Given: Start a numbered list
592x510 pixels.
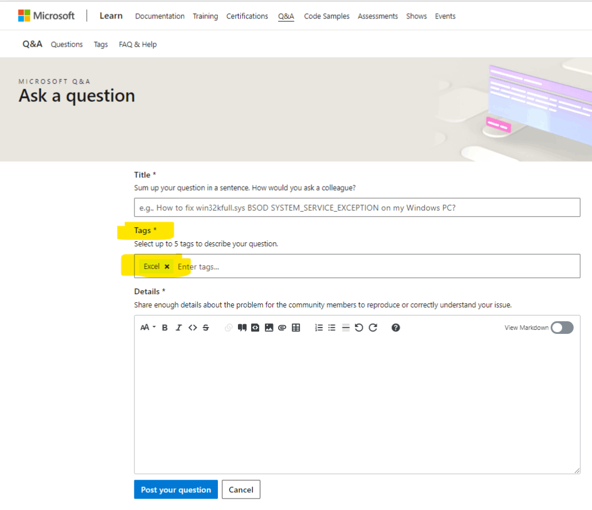Looking at the screenshot, I should click(x=318, y=328).
